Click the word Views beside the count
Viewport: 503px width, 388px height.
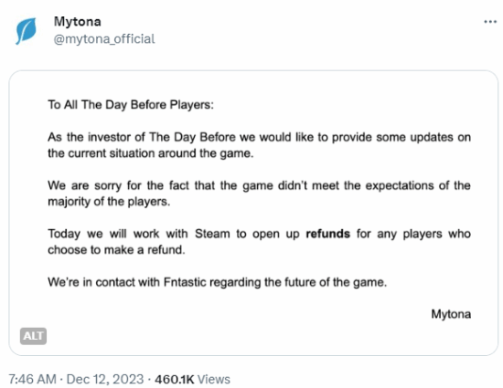[214, 379]
